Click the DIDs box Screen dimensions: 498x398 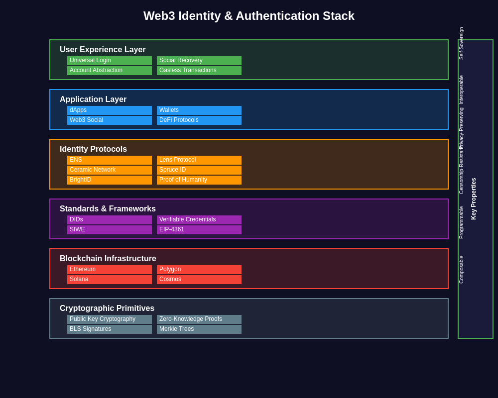(x=110, y=220)
